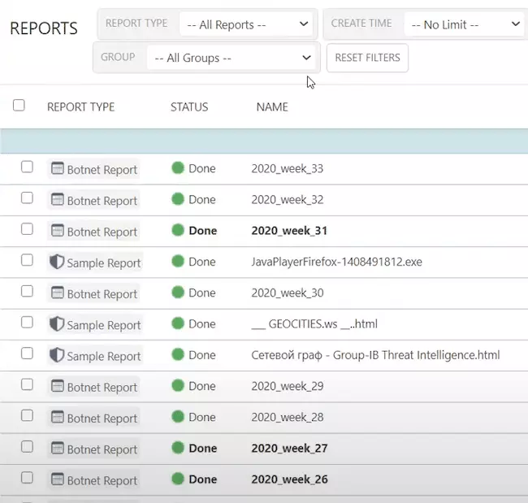Check the box for the 2020_week_32 report
The width and height of the screenshot is (528, 503).
27,198
